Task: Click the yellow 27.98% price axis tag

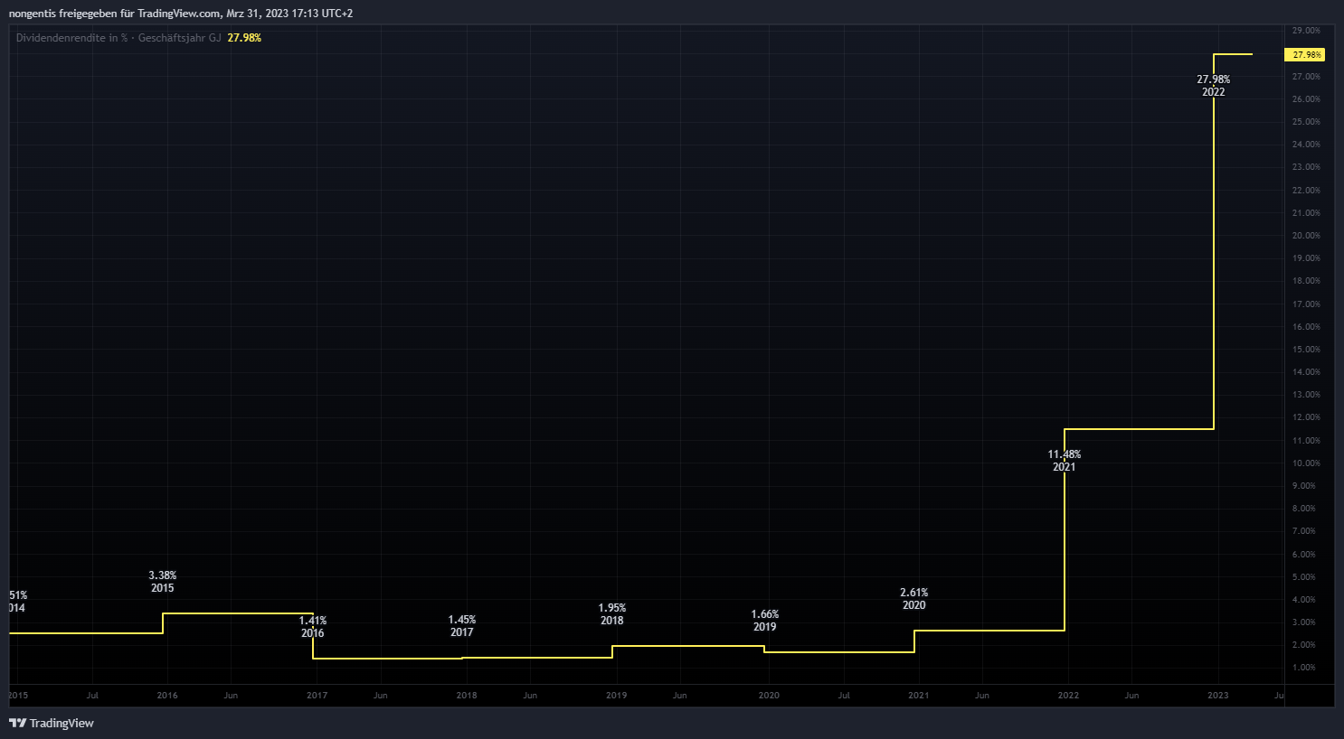Action: click(1305, 55)
